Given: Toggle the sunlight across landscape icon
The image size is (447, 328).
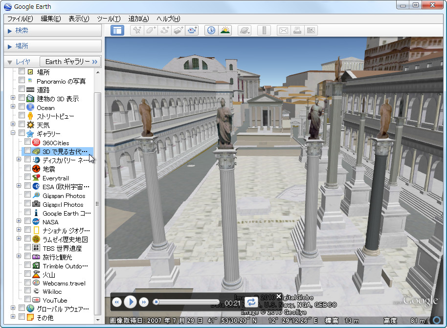Looking at the screenshot, I should (x=225, y=30).
